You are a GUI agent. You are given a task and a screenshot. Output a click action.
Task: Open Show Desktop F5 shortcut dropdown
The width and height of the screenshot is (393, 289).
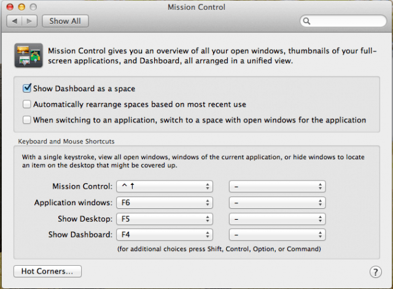tap(165, 218)
